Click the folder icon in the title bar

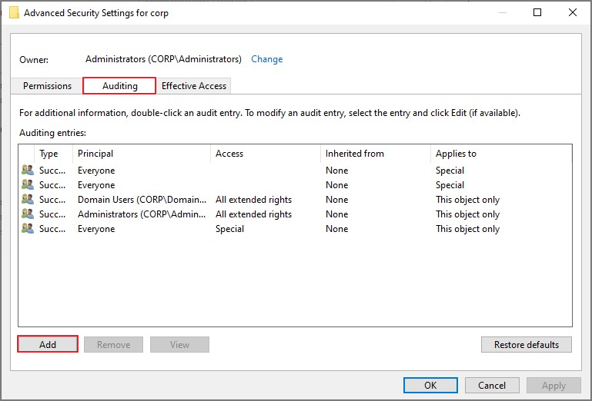[x=14, y=13]
